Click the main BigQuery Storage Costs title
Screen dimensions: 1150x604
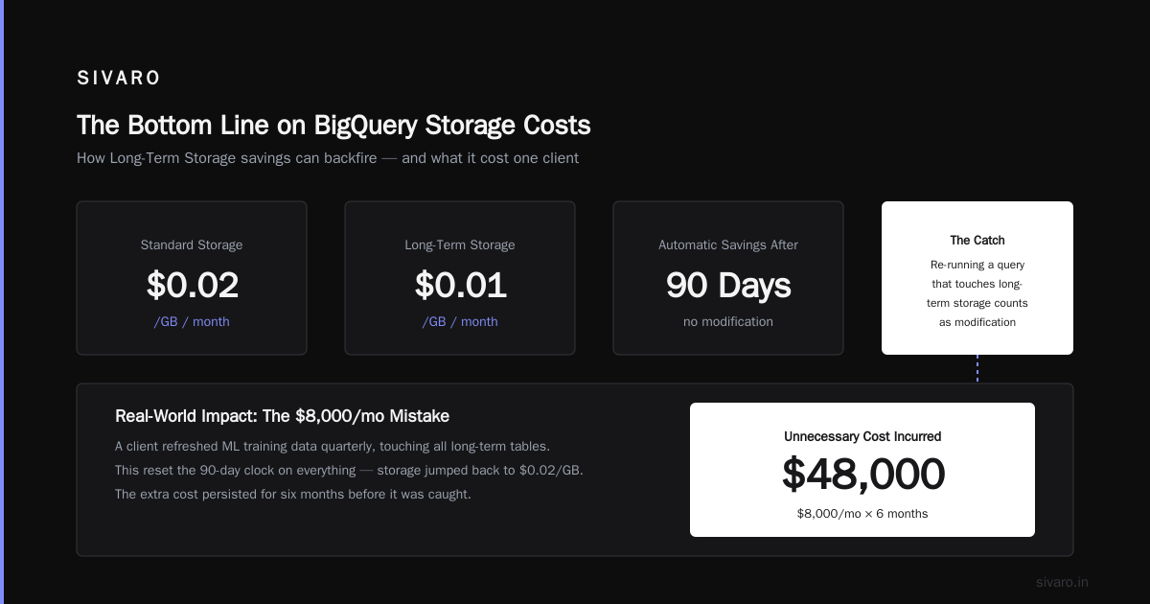click(x=333, y=126)
